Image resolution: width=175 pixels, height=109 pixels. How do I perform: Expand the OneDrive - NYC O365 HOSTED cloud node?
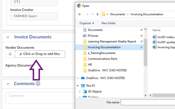click(x=78, y=78)
